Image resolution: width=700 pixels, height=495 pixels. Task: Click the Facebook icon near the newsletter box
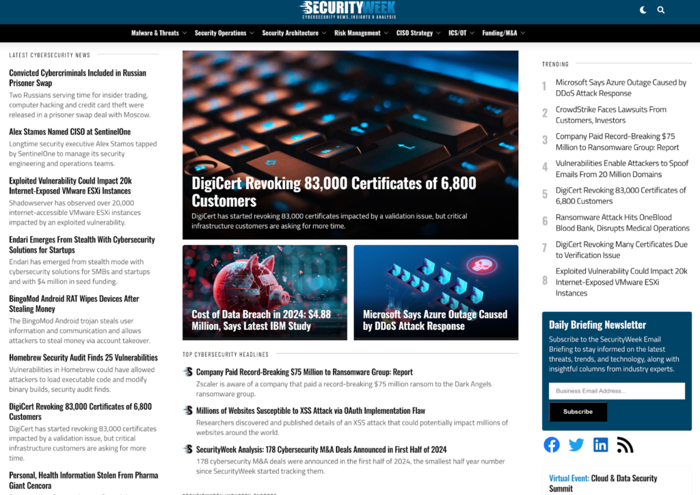click(x=552, y=444)
